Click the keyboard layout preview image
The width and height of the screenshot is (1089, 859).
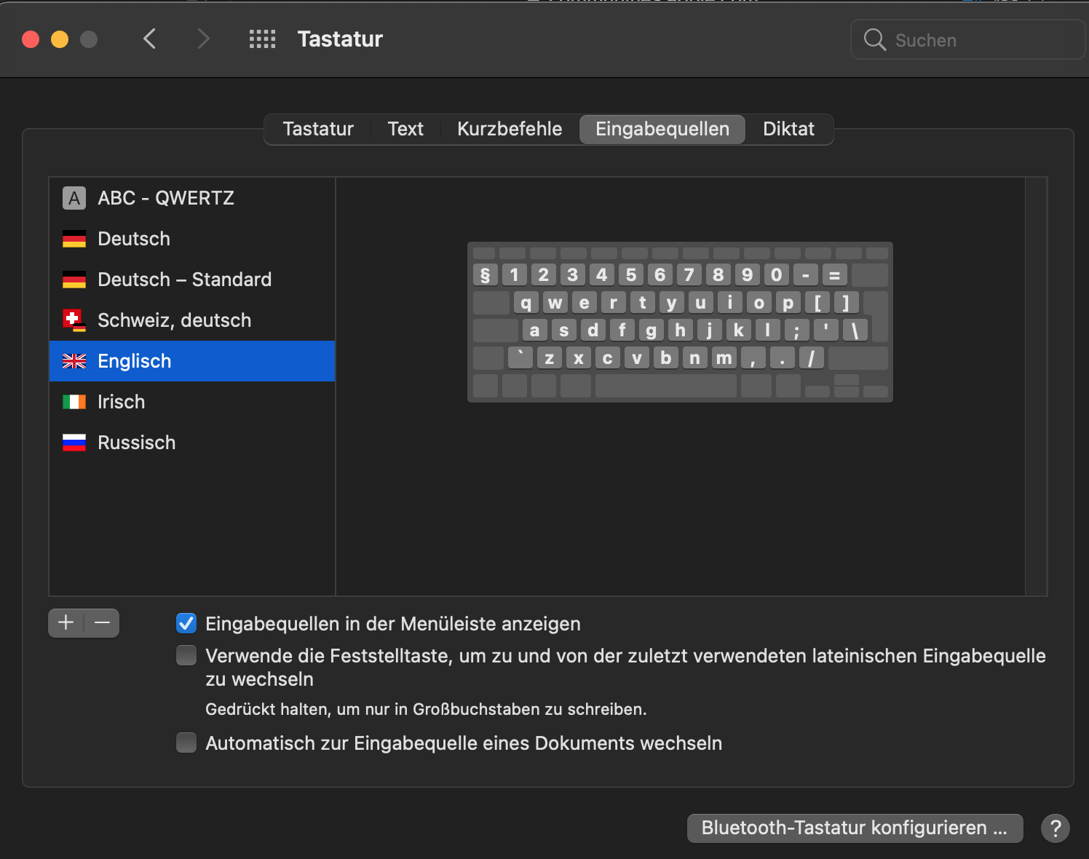[679, 322]
